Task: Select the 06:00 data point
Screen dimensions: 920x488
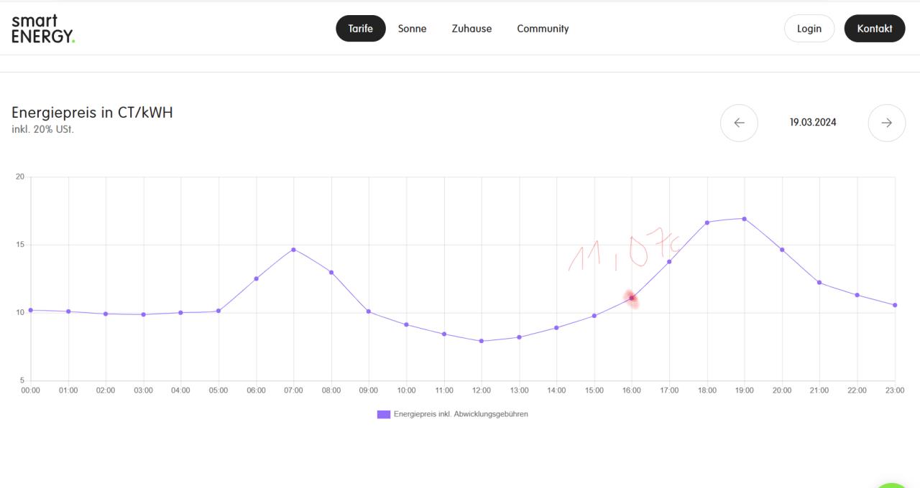Action: click(256, 278)
